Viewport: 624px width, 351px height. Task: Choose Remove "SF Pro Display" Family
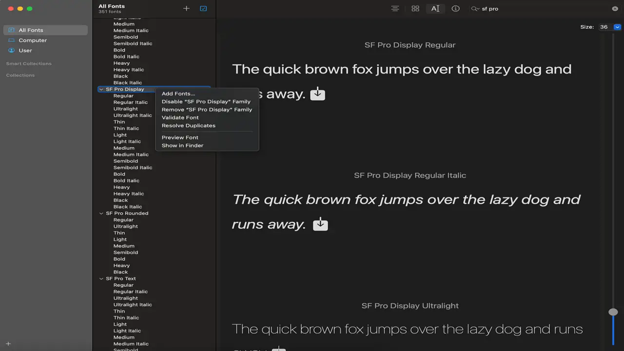(x=207, y=110)
